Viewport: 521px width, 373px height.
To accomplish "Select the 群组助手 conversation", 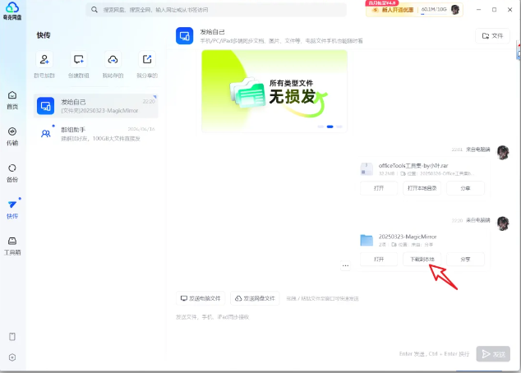I will [x=97, y=133].
